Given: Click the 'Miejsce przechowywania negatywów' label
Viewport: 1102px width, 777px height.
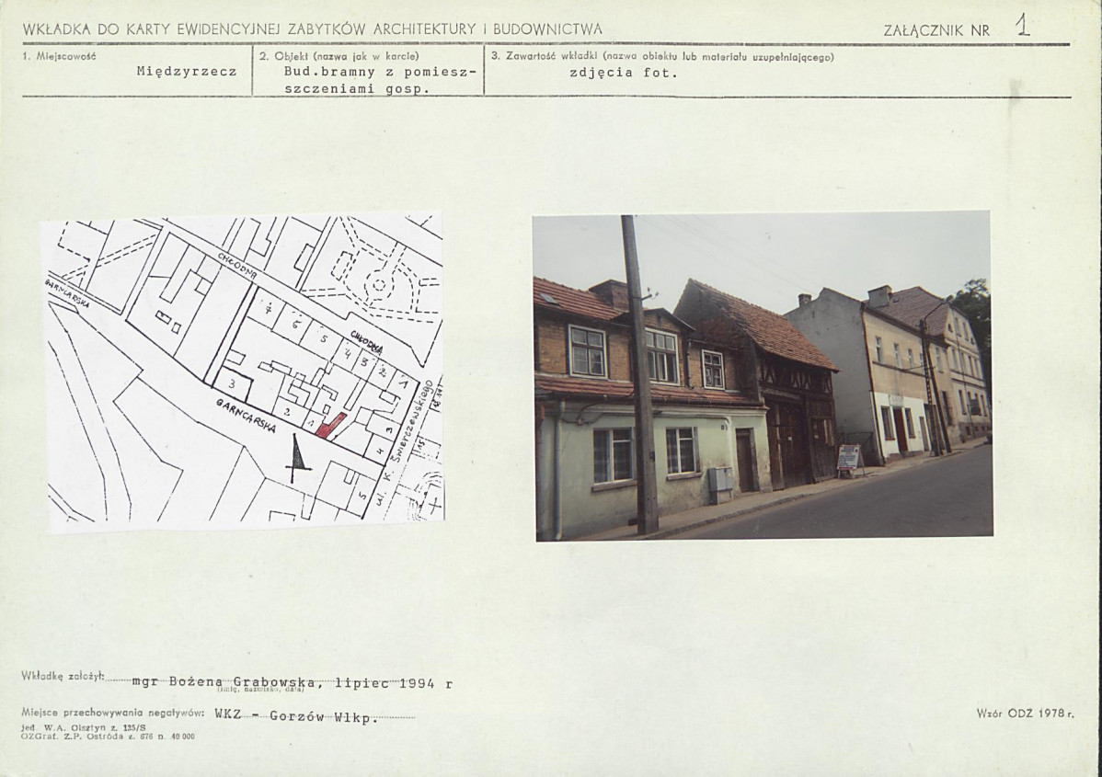Looking at the screenshot, I should pyautogui.click(x=112, y=713).
